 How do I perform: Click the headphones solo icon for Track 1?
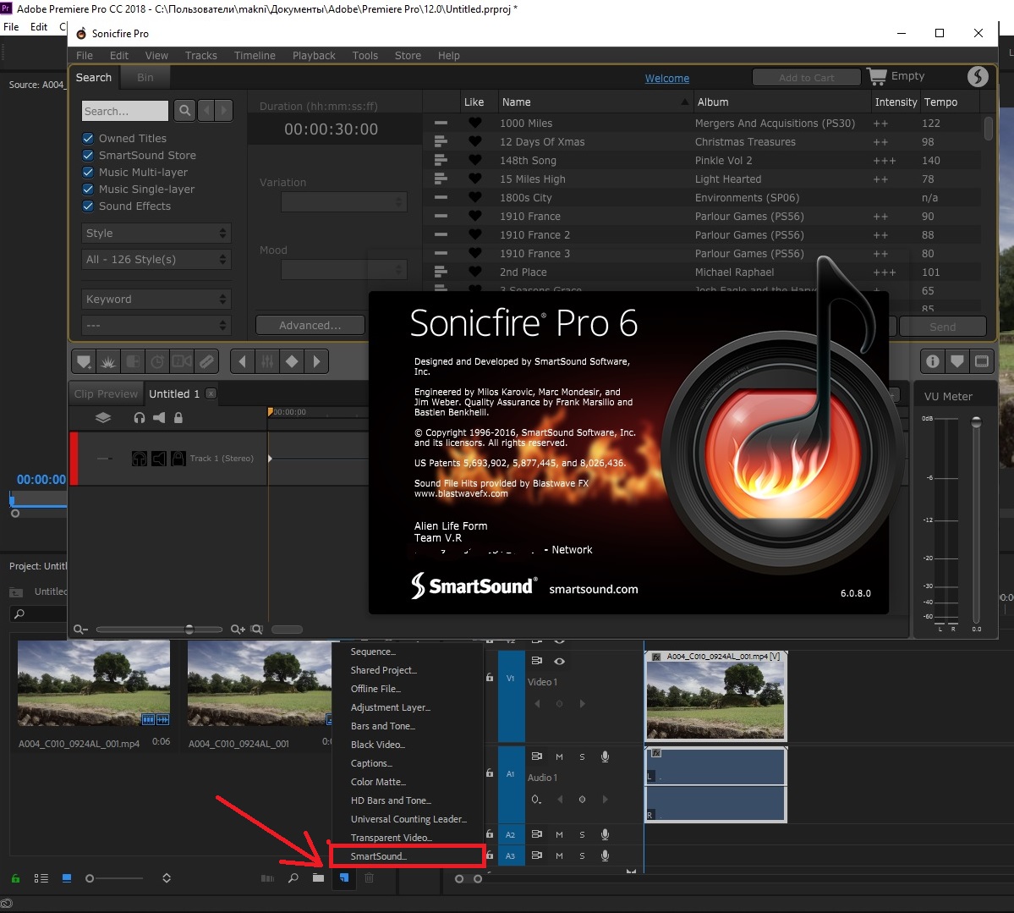point(139,458)
